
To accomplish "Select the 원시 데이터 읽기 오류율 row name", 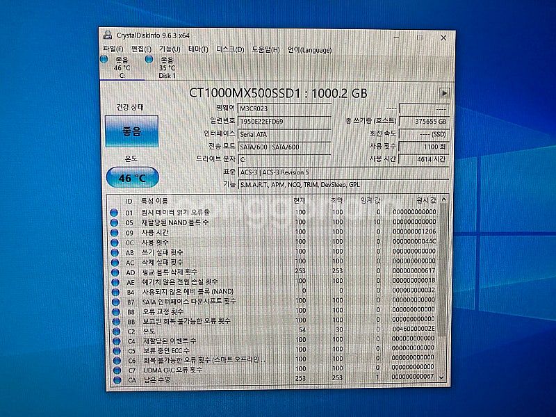I will point(176,213).
